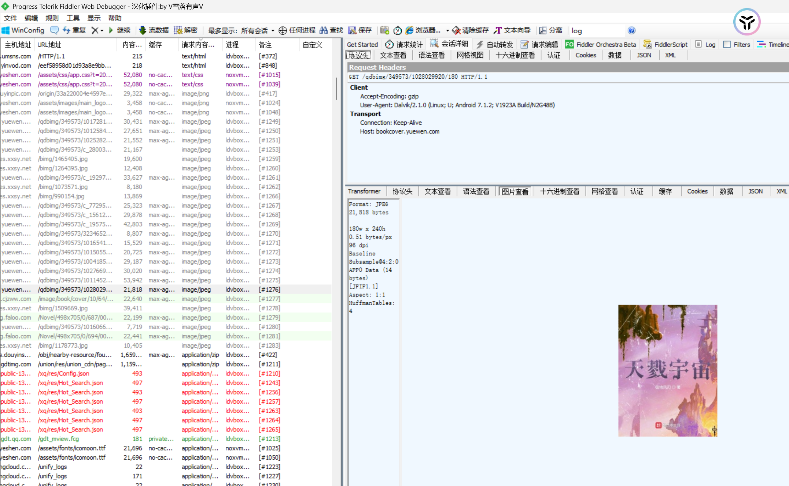Click the blue help question-mark icon
789x486 pixels.
[631, 30]
